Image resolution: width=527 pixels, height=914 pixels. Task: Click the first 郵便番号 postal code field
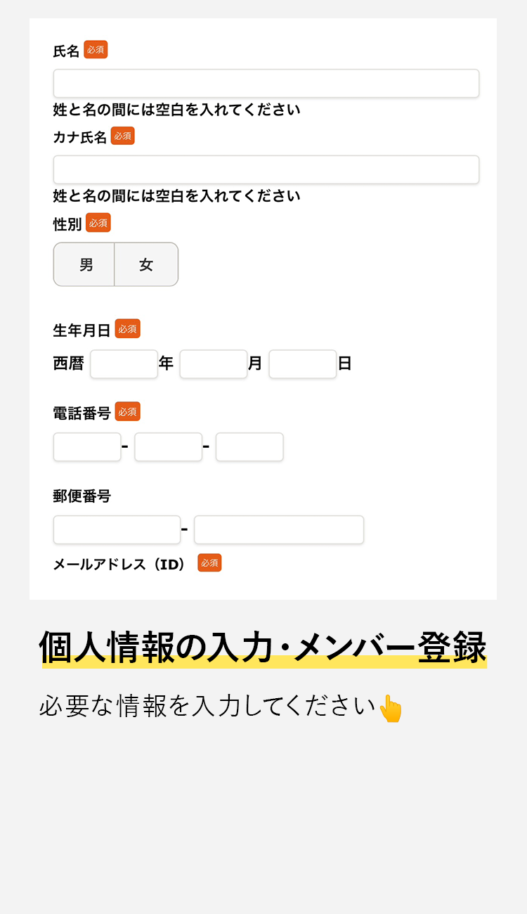click(x=117, y=530)
